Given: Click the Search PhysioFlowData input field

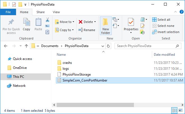Looking at the screenshot, I should (x=147, y=46).
